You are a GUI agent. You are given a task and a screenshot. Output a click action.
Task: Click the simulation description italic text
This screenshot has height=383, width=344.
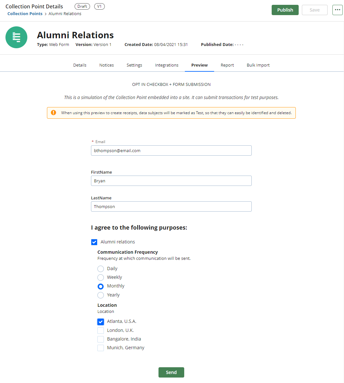171,97
